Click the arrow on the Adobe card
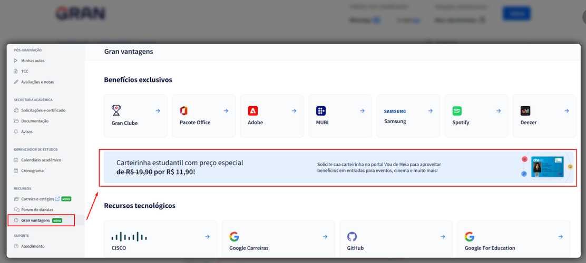Image resolution: width=586 pixels, height=263 pixels. coord(294,111)
